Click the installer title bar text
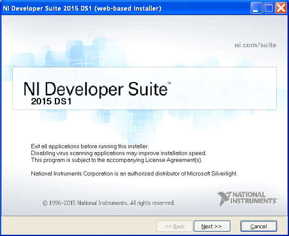This screenshot has width=289, height=236. pyautogui.click(x=82, y=9)
